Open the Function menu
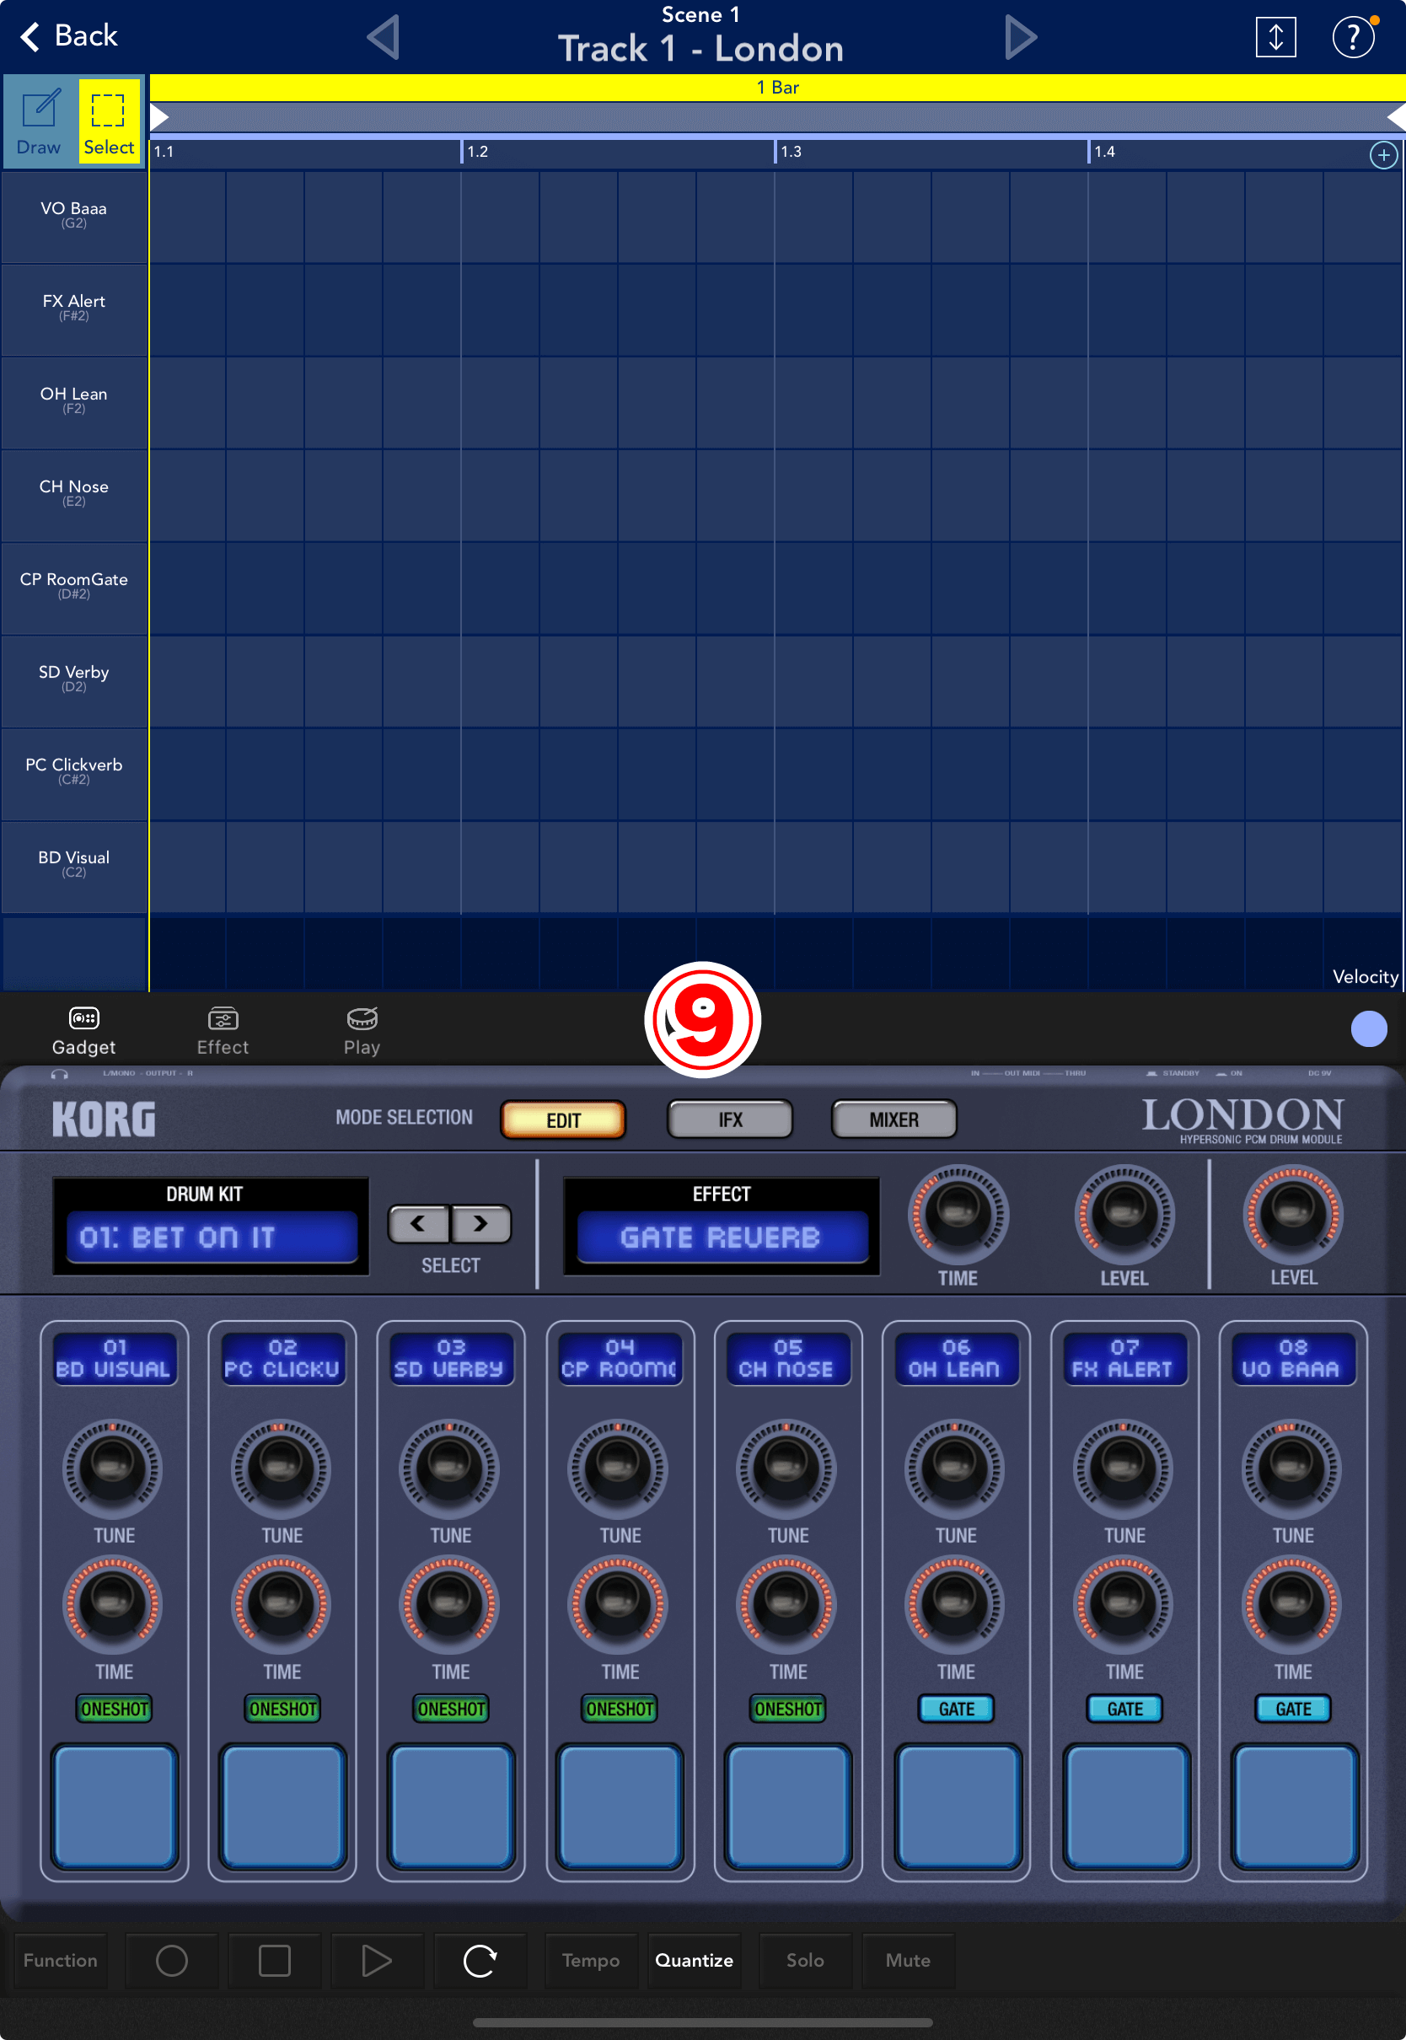The width and height of the screenshot is (1406, 2040). [61, 1960]
